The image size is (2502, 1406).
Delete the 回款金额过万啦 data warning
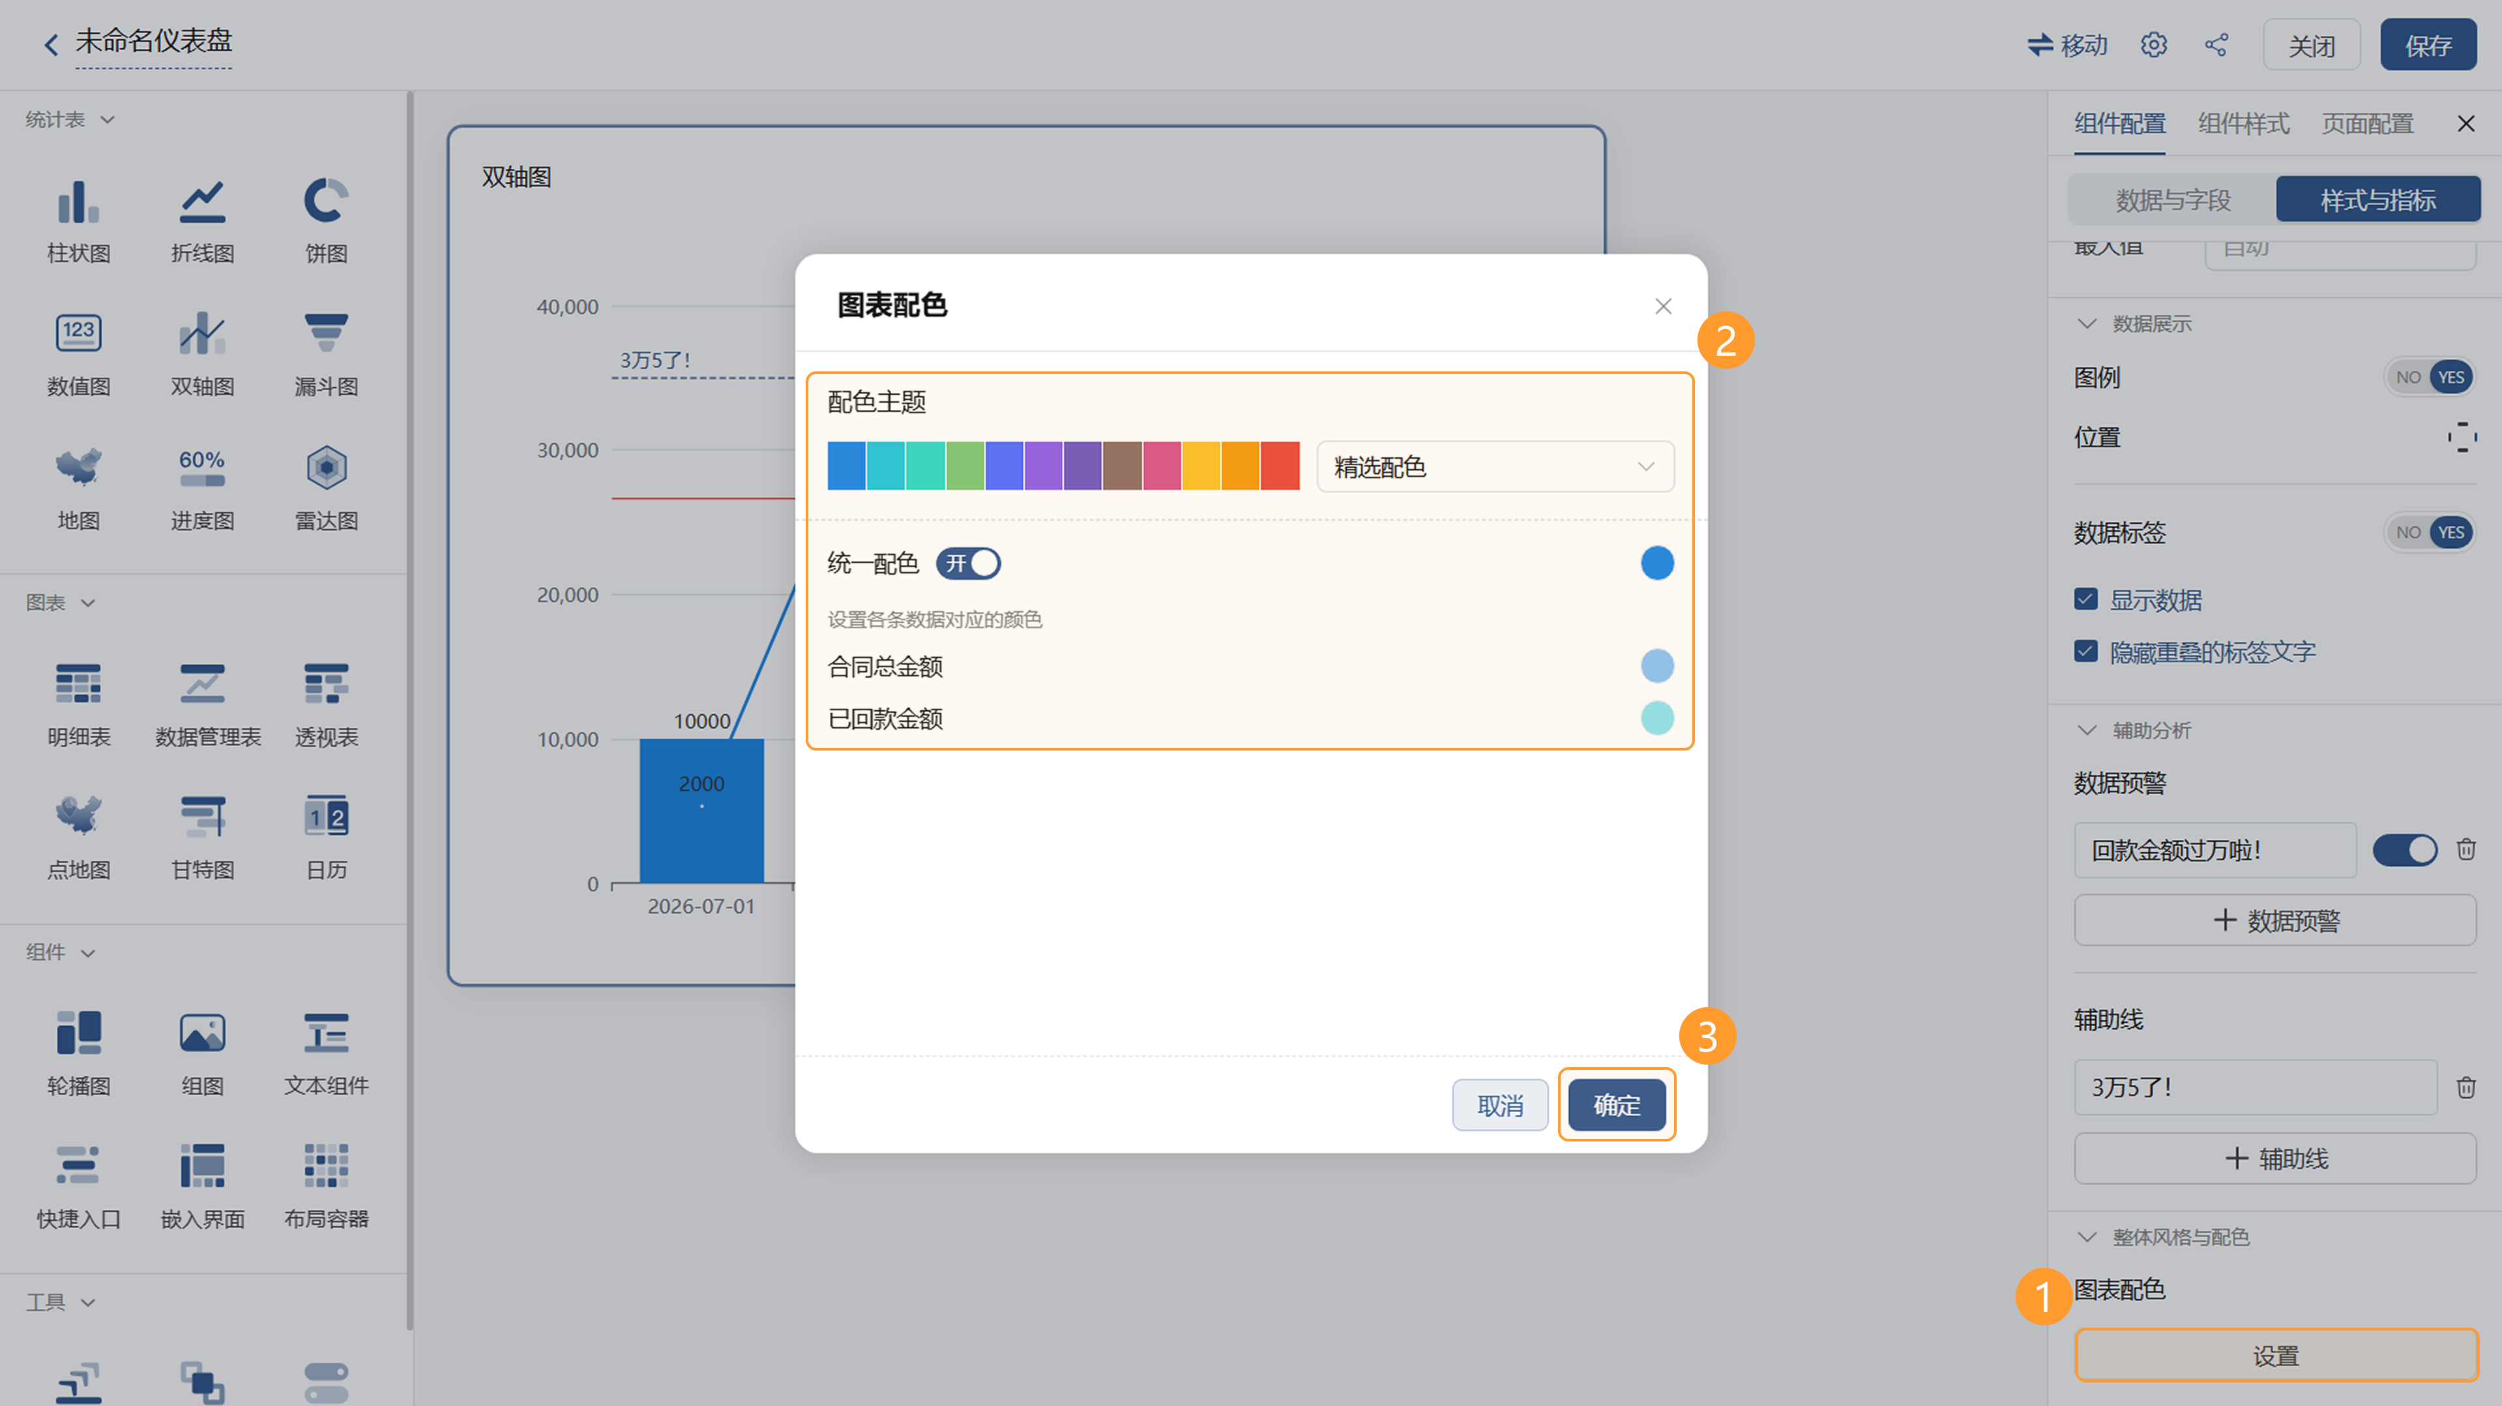(x=2465, y=850)
